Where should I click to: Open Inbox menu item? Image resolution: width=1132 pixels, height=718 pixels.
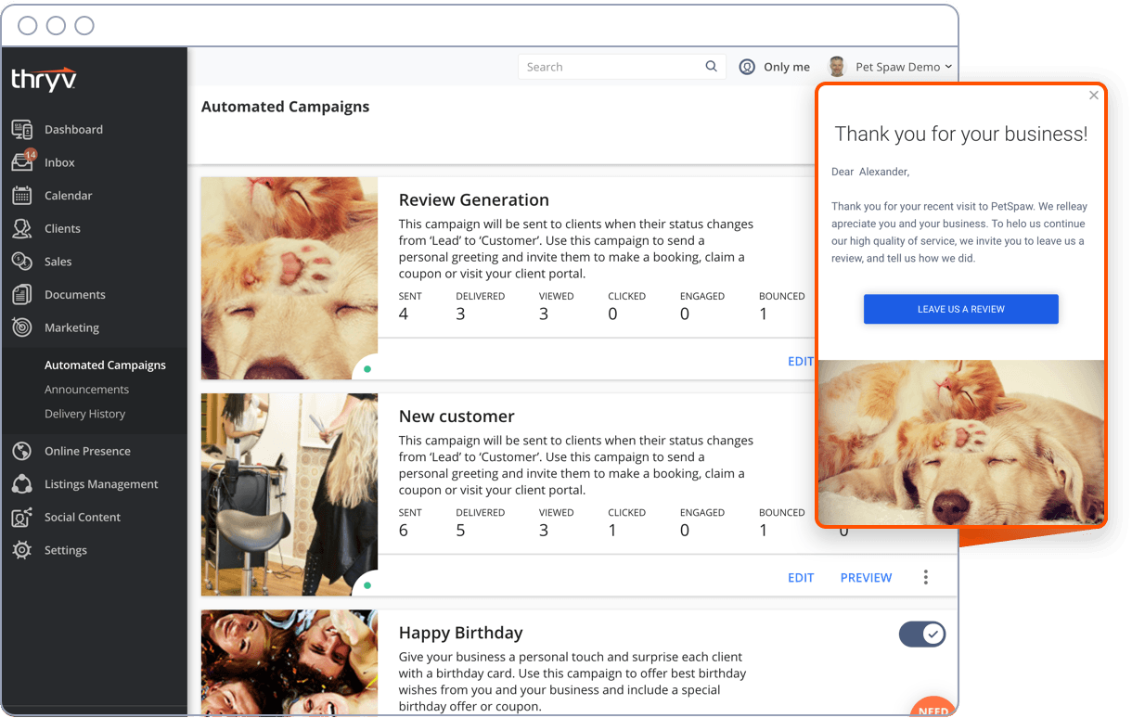tap(59, 162)
